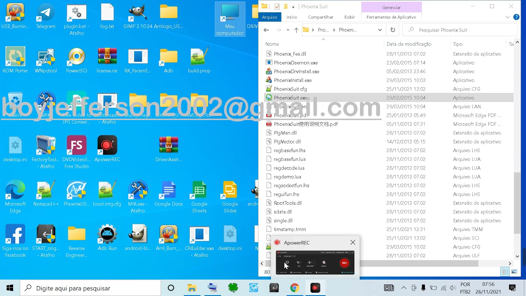The width and height of the screenshot is (526, 296).
Task: Open the Google Sheets desktop shortcut
Action: [x=199, y=197]
